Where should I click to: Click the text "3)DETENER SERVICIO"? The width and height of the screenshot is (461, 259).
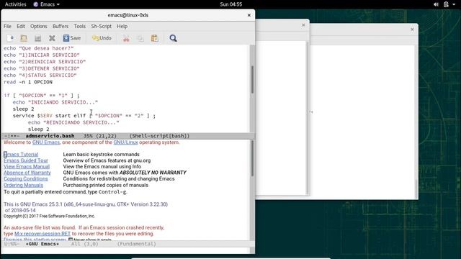tap(50, 68)
